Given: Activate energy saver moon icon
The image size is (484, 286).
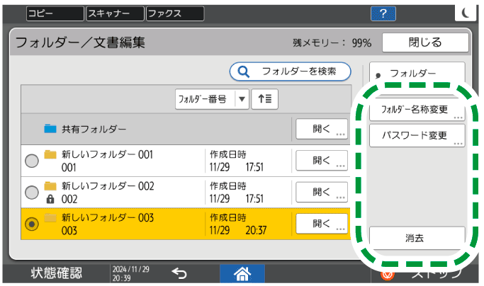Looking at the screenshot, I should [x=466, y=13].
